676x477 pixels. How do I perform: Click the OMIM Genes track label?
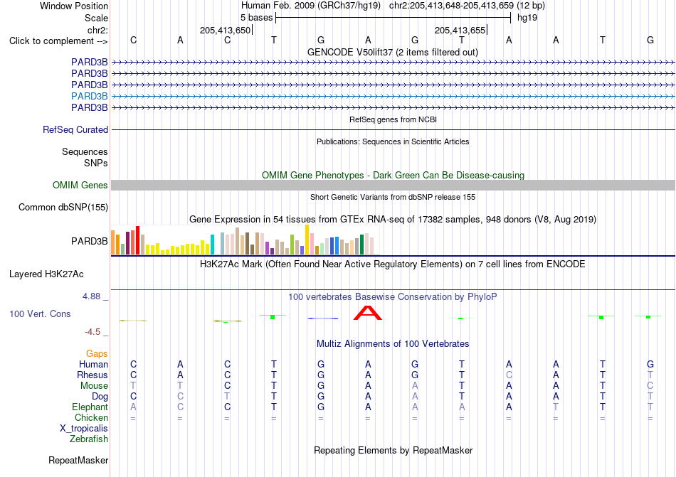click(80, 185)
